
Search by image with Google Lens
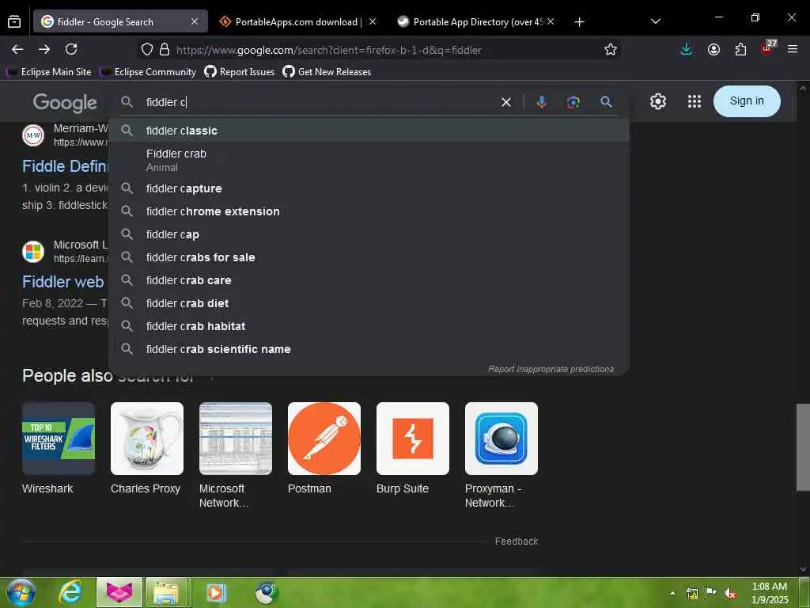pyautogui.click(x=573, y=102)
